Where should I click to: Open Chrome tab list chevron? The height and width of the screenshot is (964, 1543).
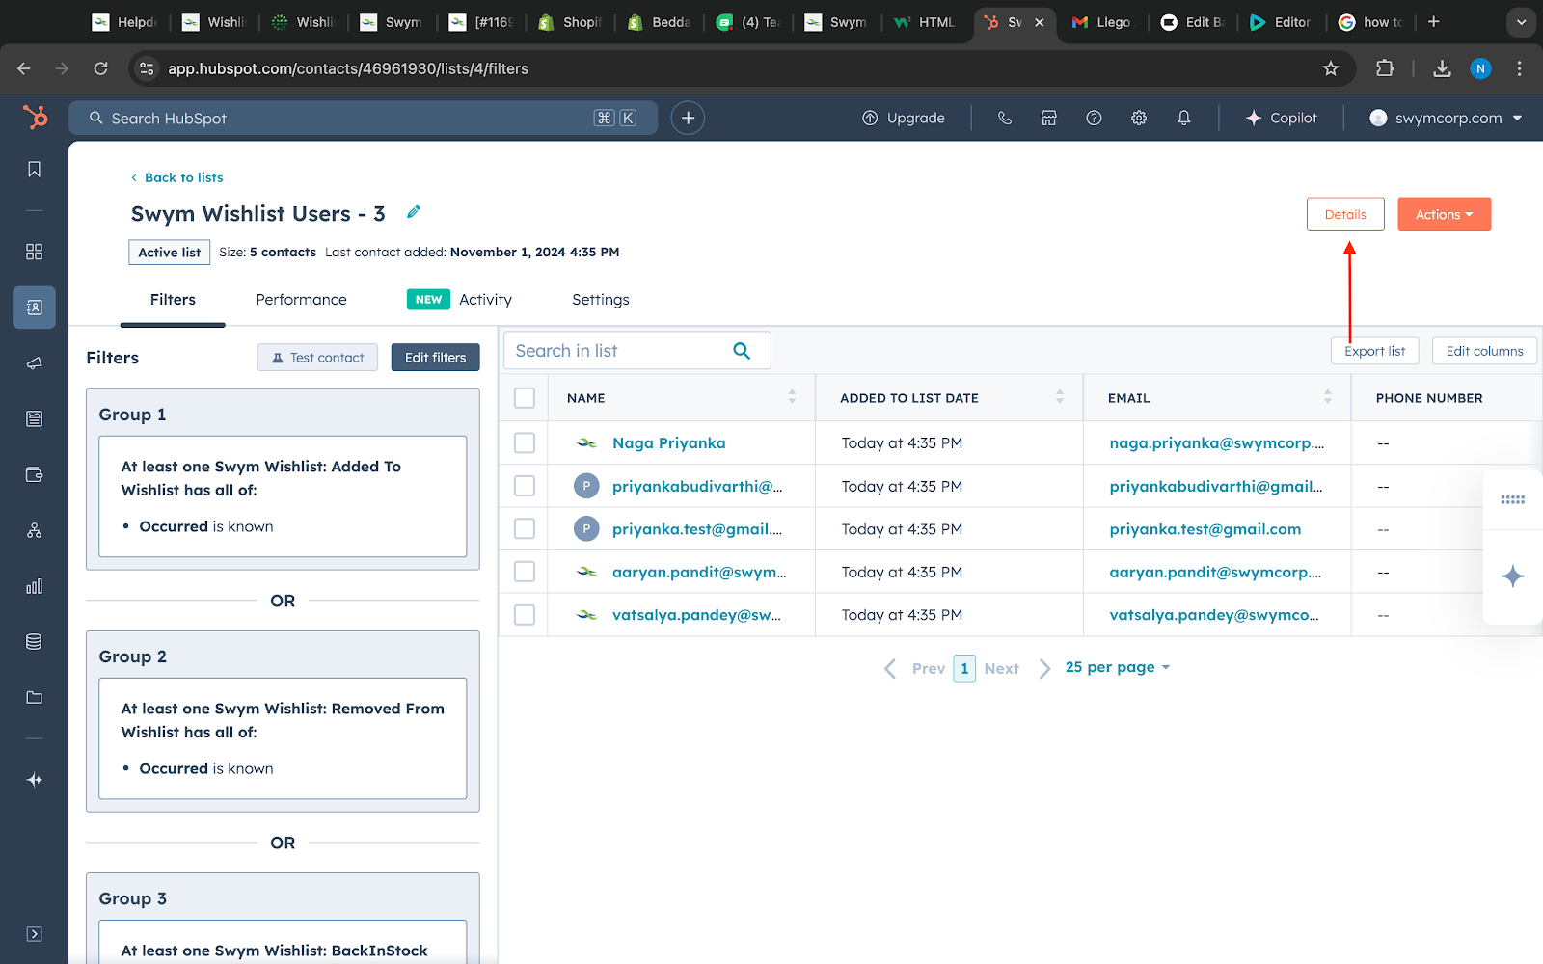tap(1521, 22)
